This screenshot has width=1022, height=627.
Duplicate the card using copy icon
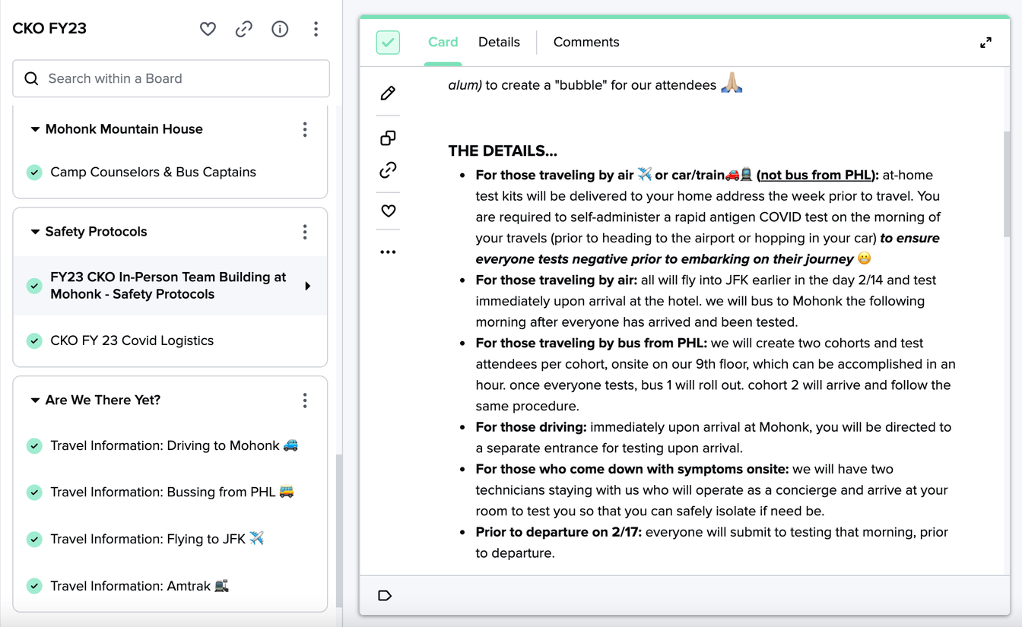388,138
